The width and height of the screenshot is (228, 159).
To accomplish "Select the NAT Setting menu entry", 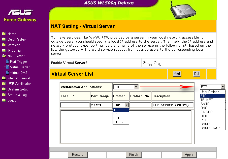I will point(16,56).
